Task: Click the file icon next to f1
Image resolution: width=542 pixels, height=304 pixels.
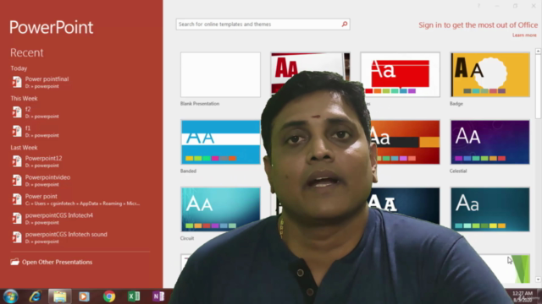Action: tap(17, 132)
